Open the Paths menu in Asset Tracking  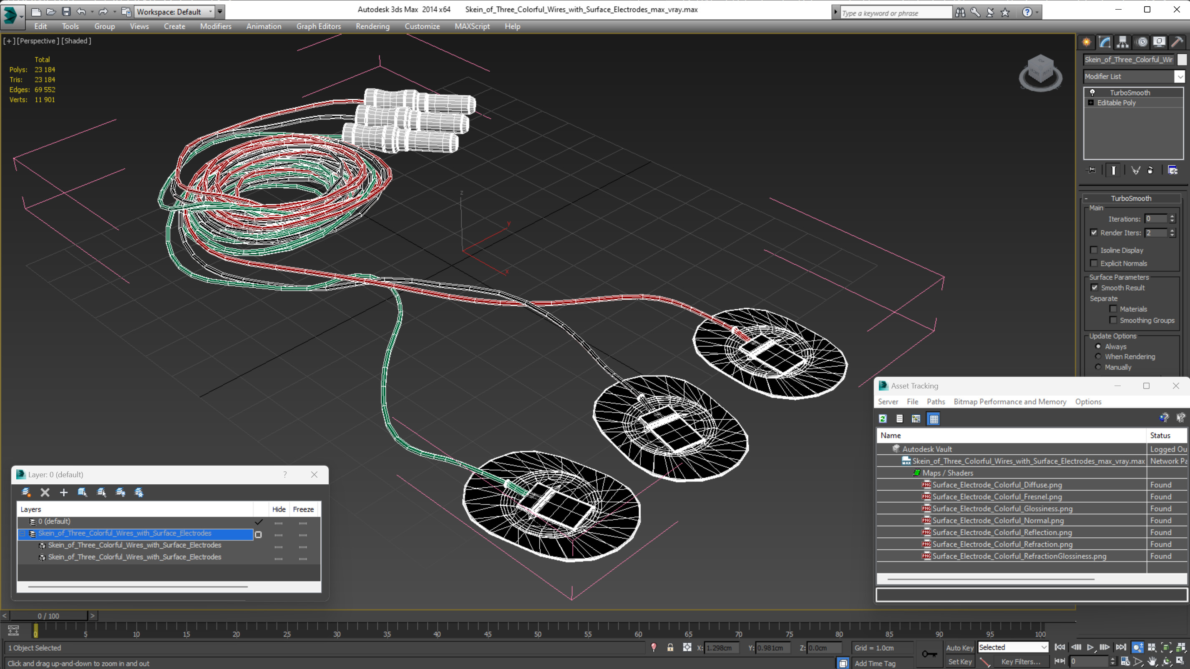[936, 402]
